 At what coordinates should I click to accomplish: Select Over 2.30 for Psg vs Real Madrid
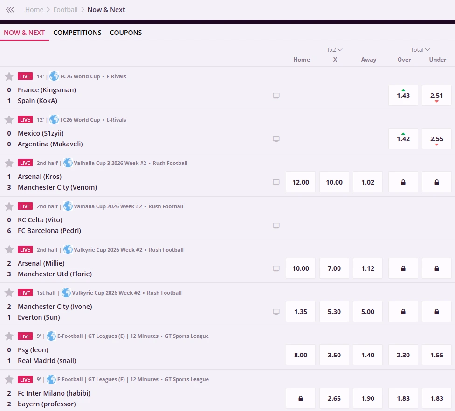(403, 355)
